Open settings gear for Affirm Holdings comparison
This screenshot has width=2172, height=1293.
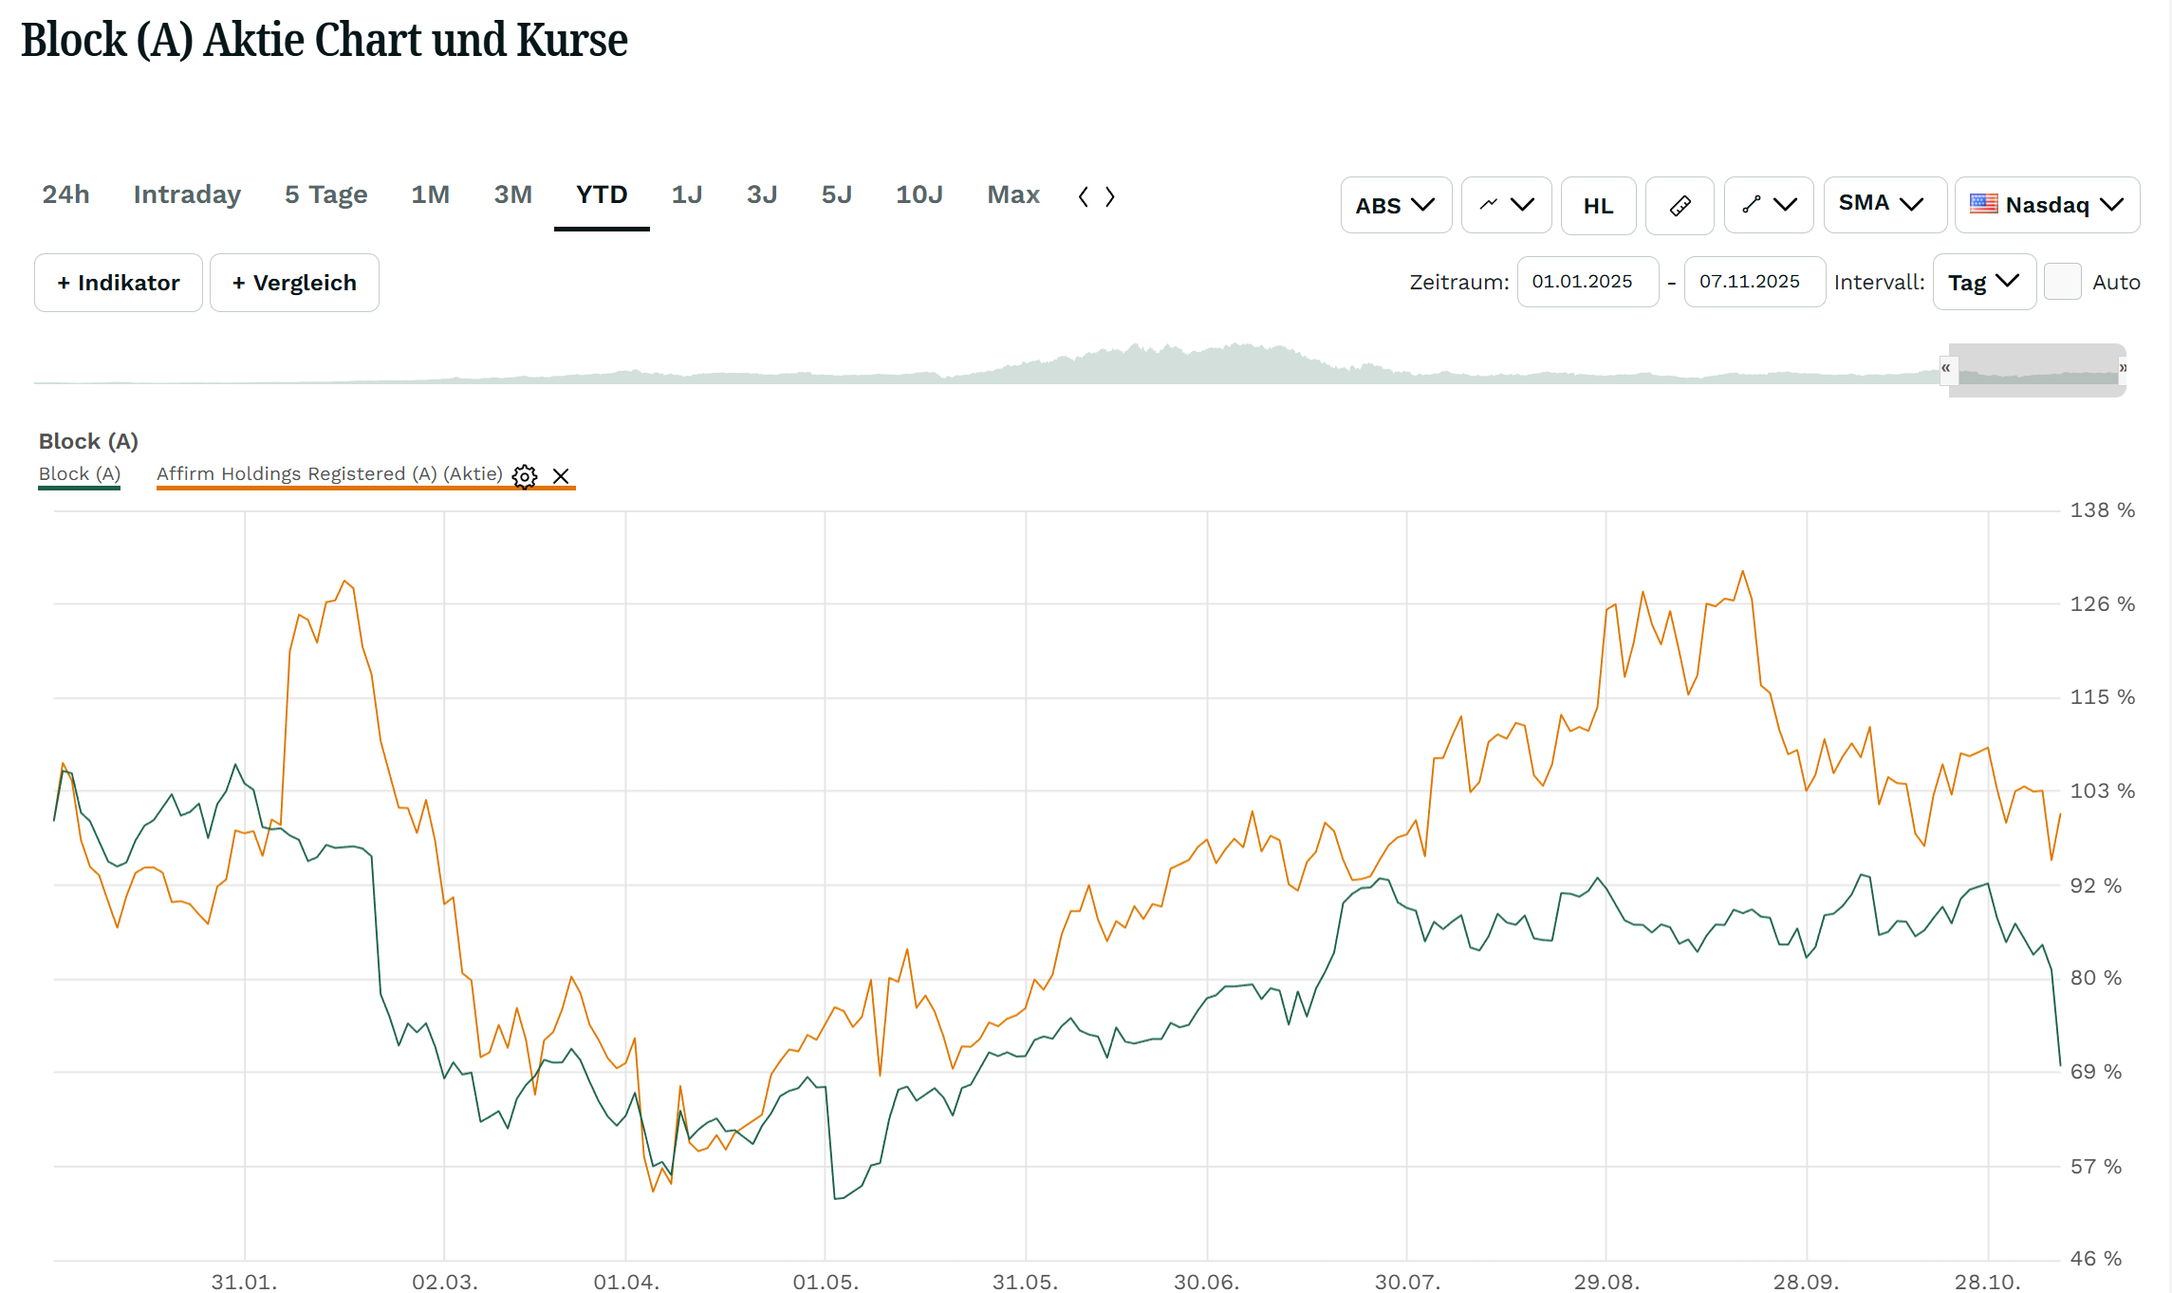[525, 476]
